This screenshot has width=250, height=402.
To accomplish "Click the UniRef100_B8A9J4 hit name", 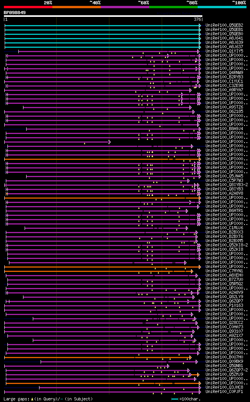I will (224, 129).
